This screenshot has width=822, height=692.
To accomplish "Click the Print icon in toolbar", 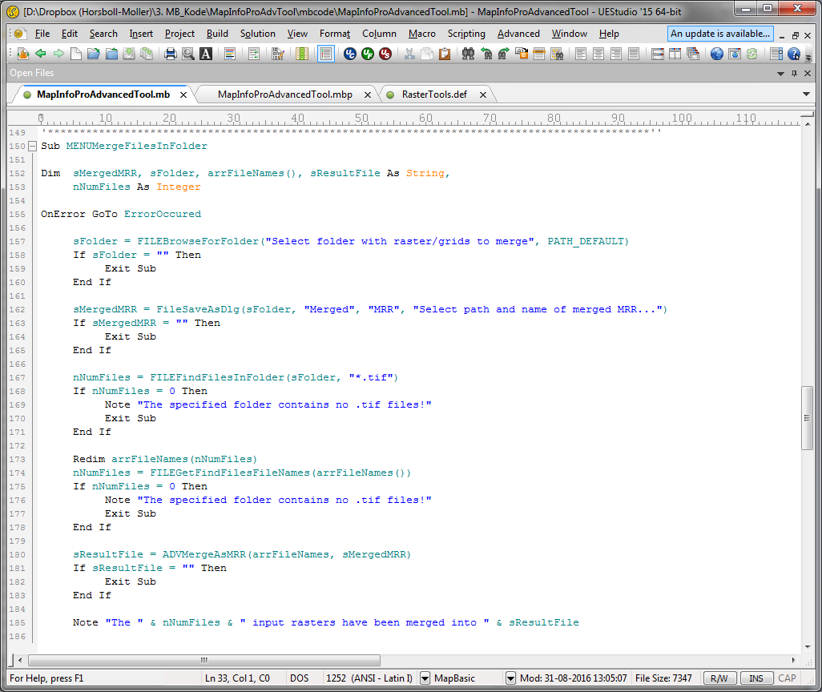I will click(x=171, y=54).
